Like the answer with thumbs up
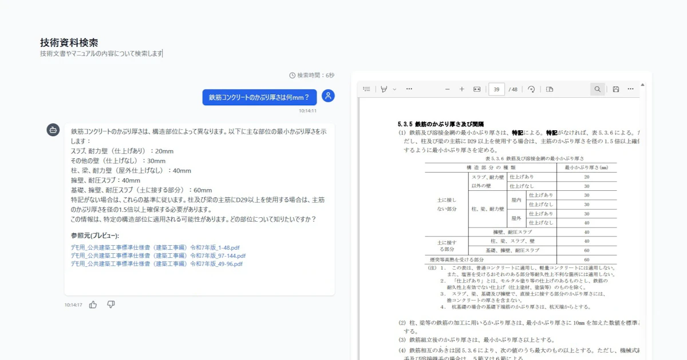The height and width of the screenshot is (360, 687). point(93,305)
